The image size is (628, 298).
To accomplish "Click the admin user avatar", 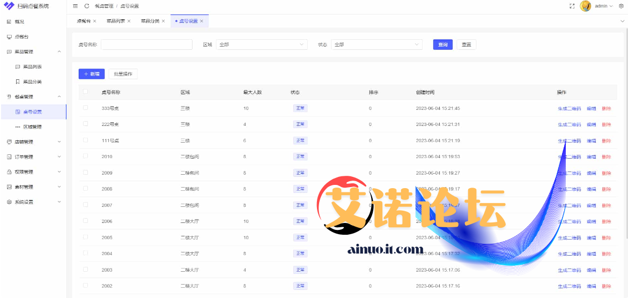I will coord(586,6).
